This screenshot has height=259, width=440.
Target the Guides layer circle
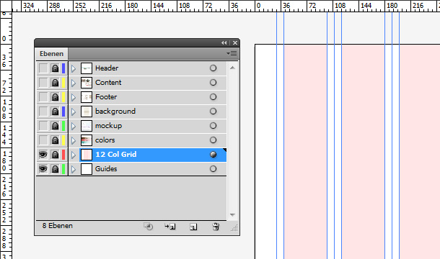coord(213,169)
